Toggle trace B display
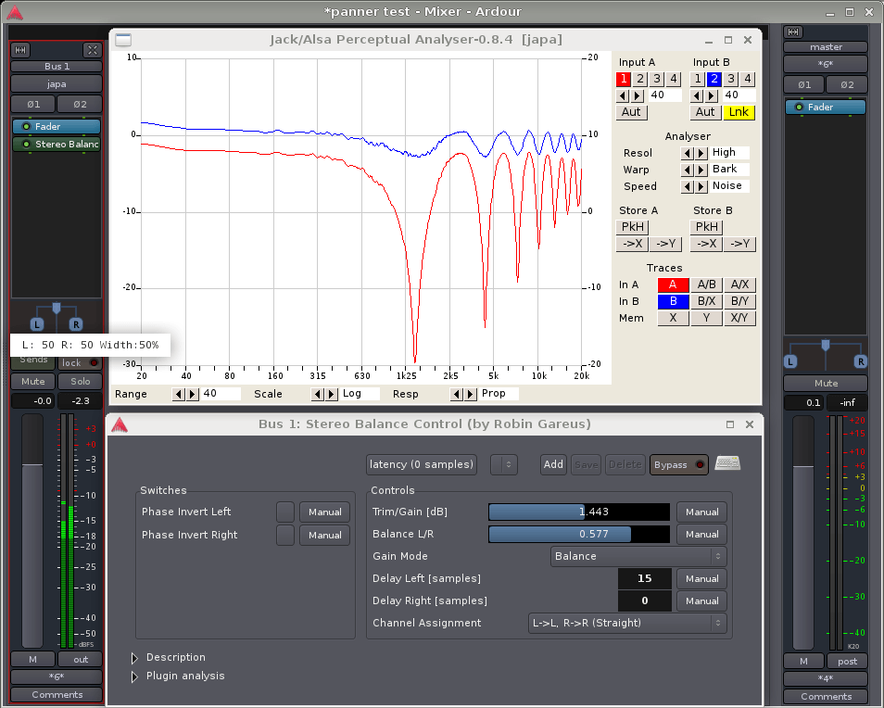Viewport: 884px width, 708px height. (673, 301)
